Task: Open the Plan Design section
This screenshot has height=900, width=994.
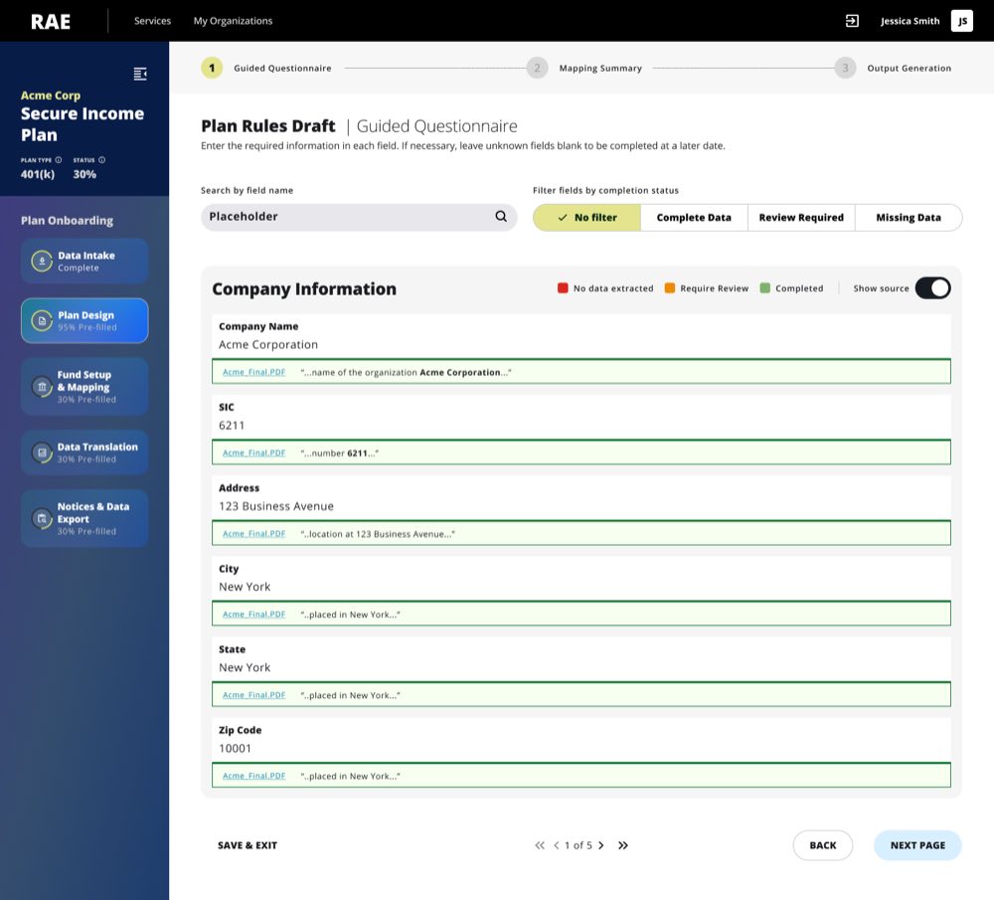Action: [84, 321]
